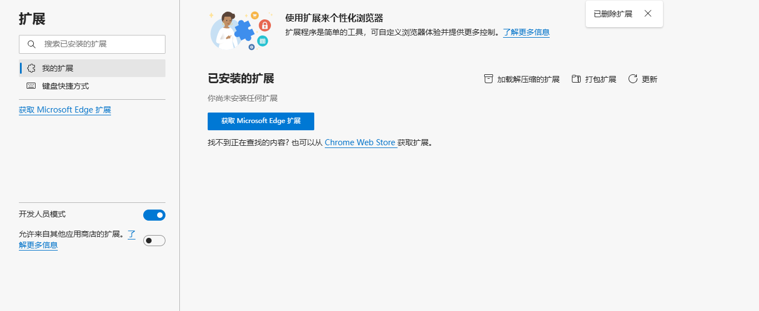Click the keyboard icon beside 键盘快捷方式
The width and height of the screenshot is (759, 311).
tap(31, 86)
